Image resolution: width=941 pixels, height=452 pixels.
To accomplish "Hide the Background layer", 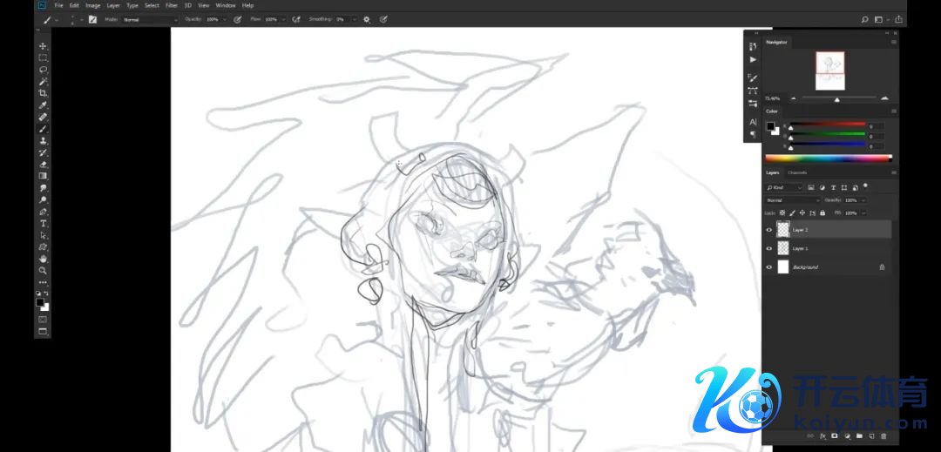I will point(768,267).
